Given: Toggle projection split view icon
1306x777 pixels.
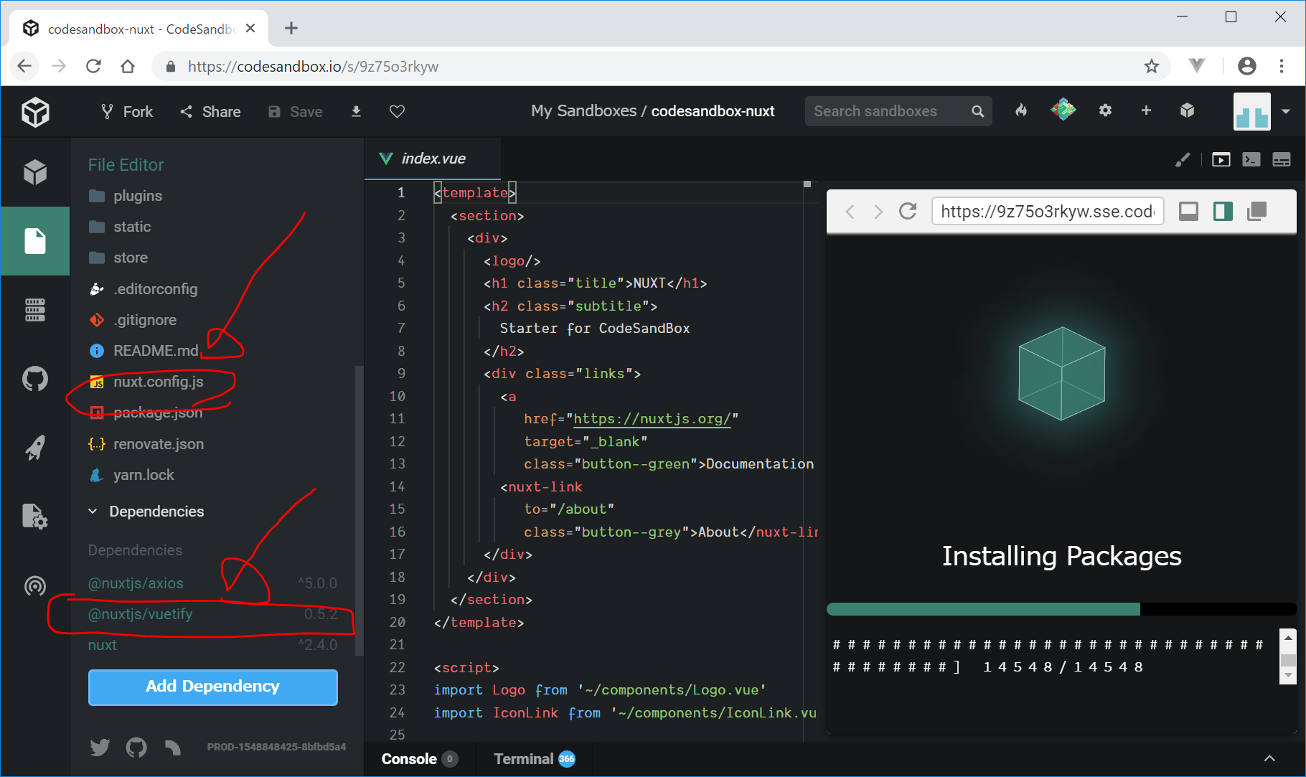Looking at the screenshot, I should (x=1223, y=211).
